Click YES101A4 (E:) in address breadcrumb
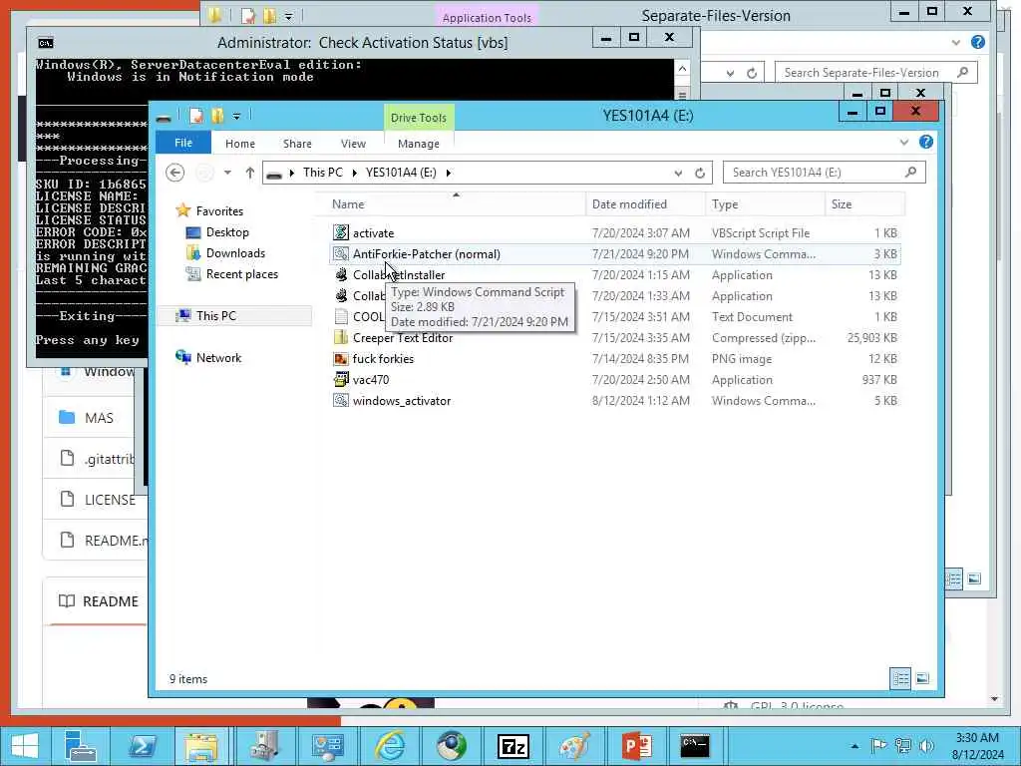Viewport: 1021px width, 766px height. click(401, 173)
